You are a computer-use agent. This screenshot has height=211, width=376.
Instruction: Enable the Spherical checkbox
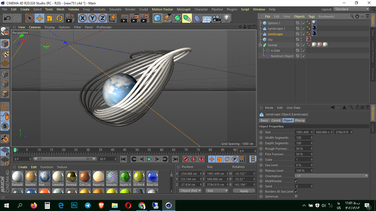tap(296, 196)
